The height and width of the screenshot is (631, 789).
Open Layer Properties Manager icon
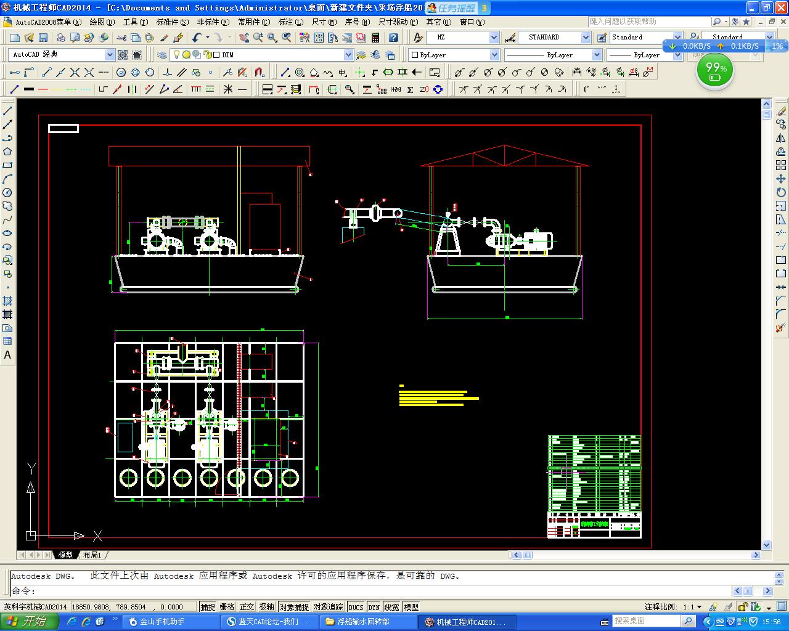tap(162, 55)
